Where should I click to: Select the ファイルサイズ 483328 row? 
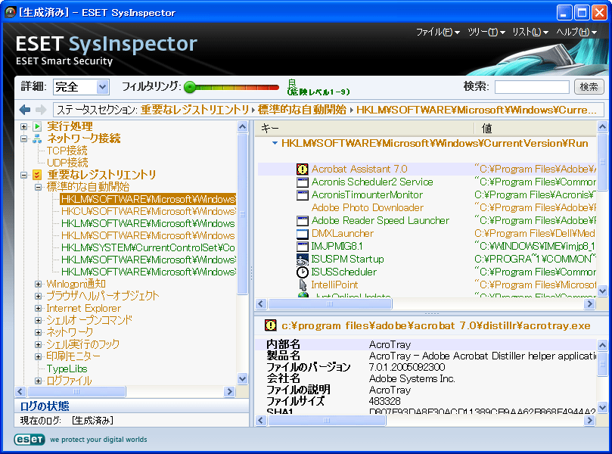[427, 401]
